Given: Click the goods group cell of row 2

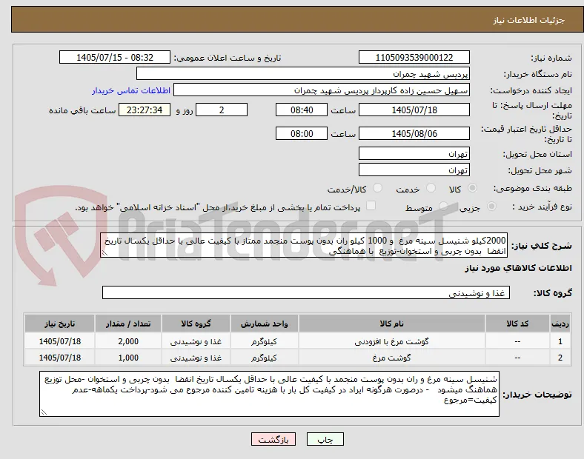Looking at the screenshot, I should point(196,358).
